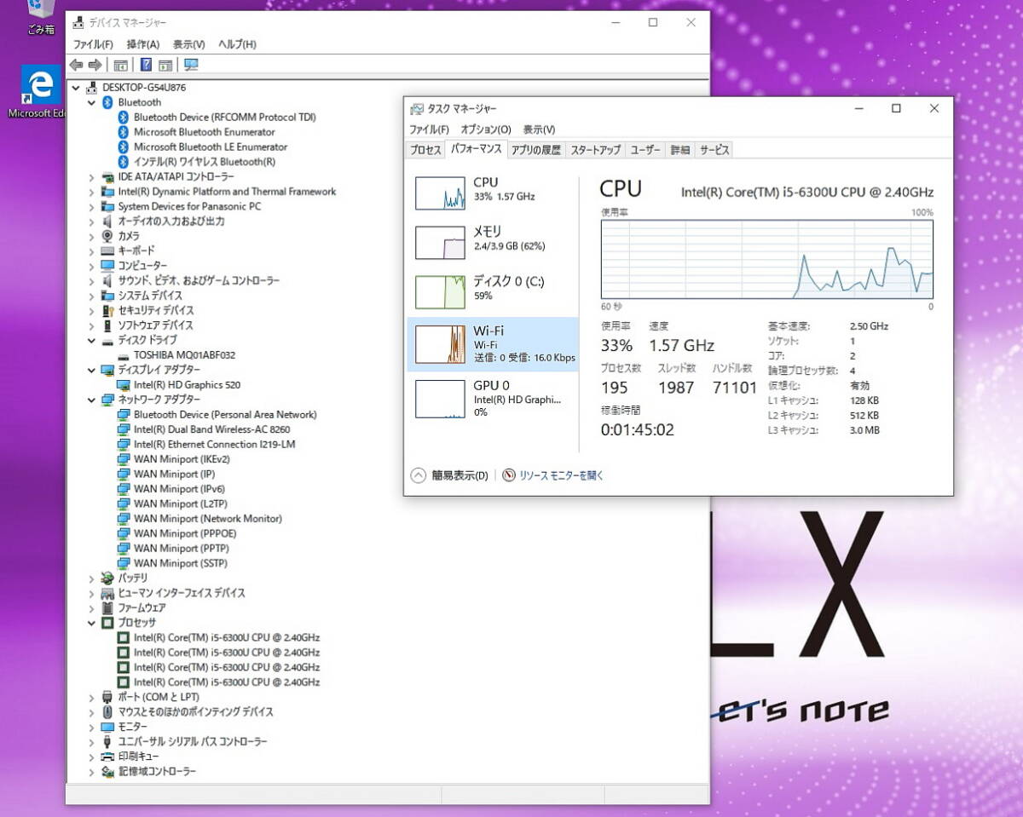Collapse the ディスプレイ アダプター category
The image size is (1023, 817).
point(91,370)
